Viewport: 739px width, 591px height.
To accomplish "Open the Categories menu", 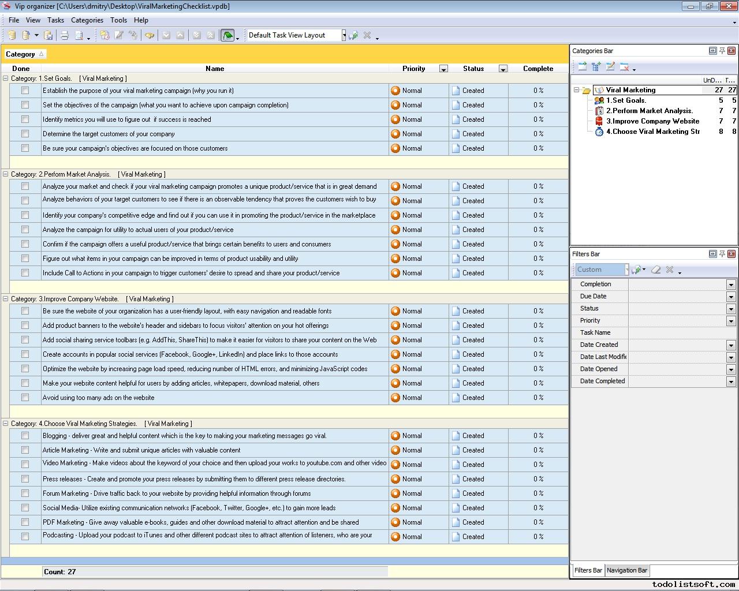I will [87, 20].
